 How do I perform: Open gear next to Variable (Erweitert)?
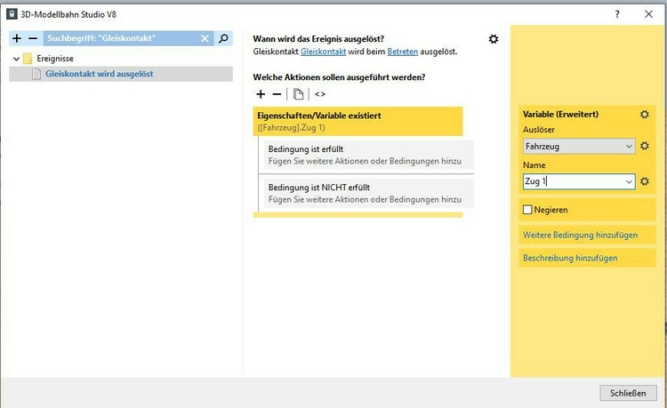click(x=645, y=115)
